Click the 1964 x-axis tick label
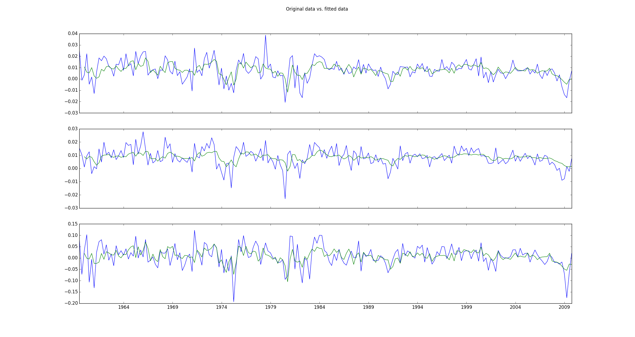 tap(124, 307)
